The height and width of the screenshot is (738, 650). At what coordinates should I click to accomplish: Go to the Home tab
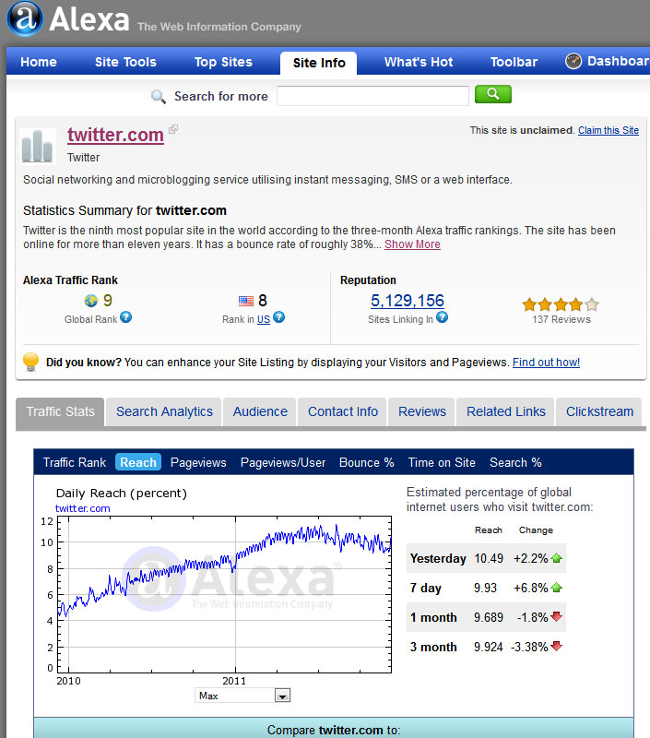click(39, 62)
